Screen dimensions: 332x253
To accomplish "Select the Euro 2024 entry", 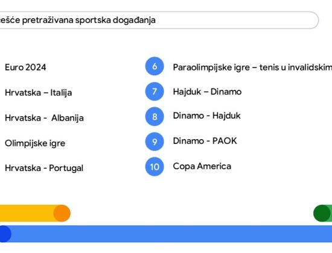I will pyautogui.click(x=25, y=67).
